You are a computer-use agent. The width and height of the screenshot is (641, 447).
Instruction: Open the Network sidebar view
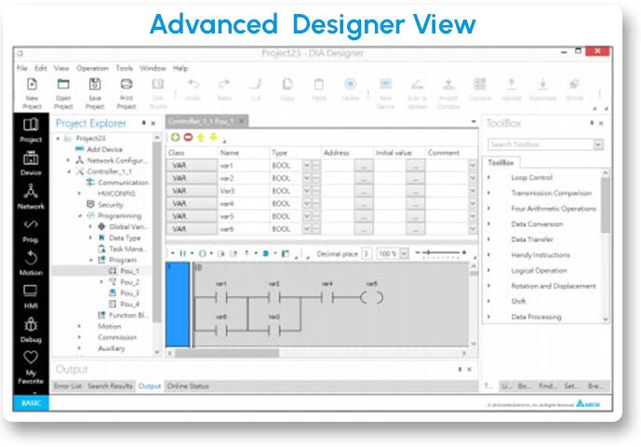pos(31,196)
